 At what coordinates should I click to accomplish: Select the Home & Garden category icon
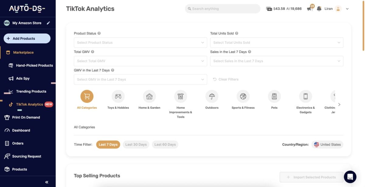(149, 96)
